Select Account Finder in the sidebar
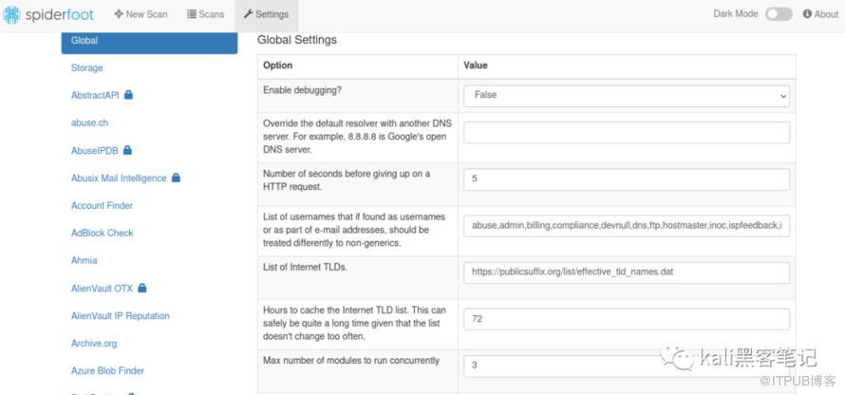This screenshot has width=845, height=395. pos(102,205)
